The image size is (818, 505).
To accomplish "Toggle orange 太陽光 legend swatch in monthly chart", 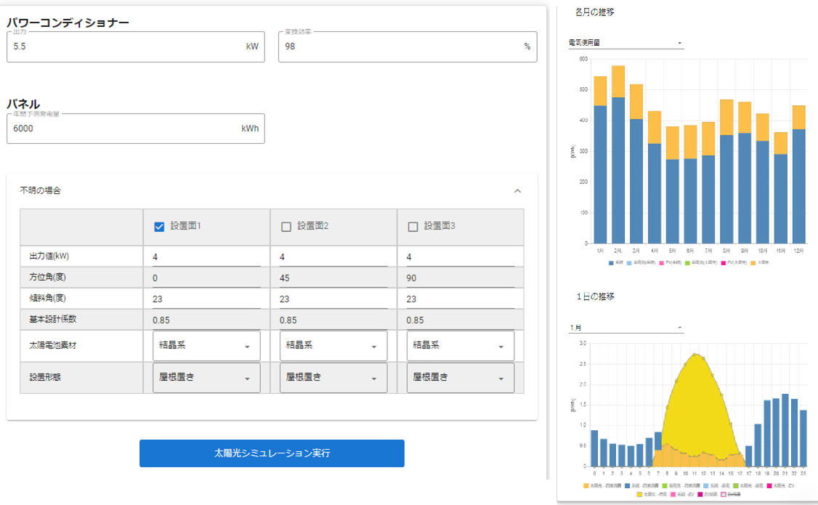I will 753,263.
